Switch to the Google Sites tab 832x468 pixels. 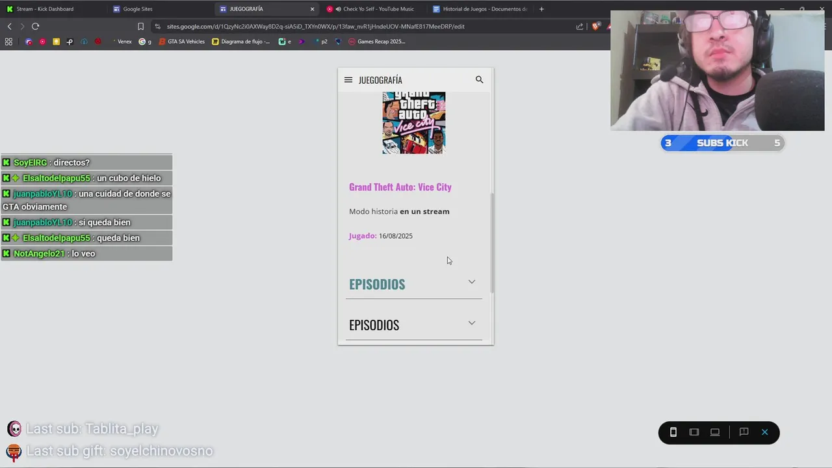coord(159,9)
